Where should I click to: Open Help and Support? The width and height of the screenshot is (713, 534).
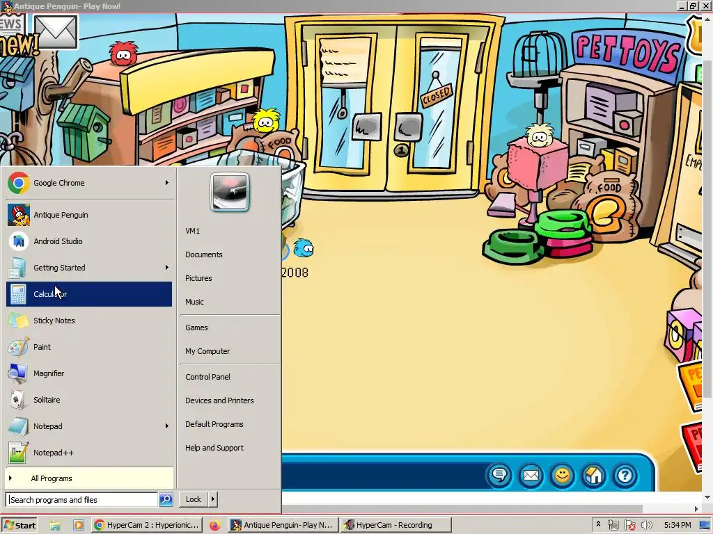pos(230,448)
